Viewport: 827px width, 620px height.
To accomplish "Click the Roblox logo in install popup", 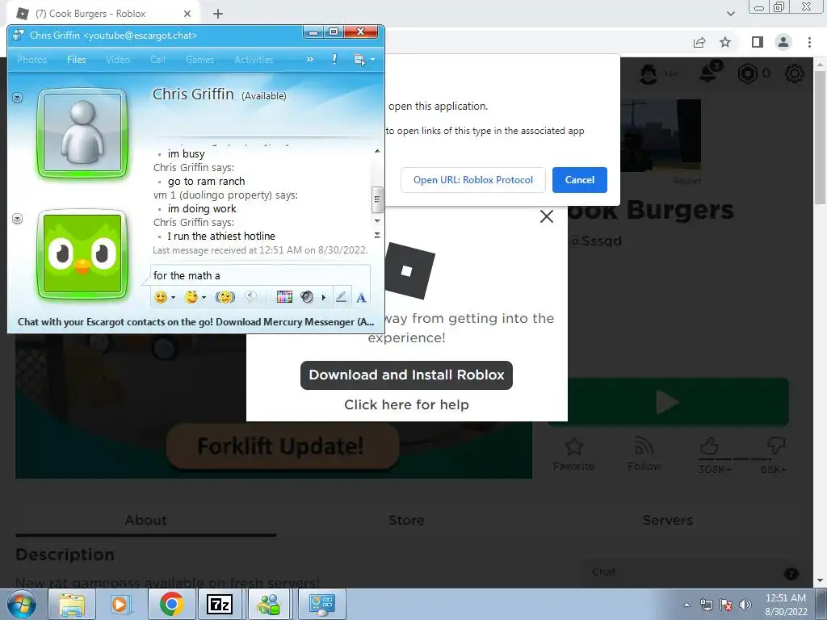I will (409, 270).
